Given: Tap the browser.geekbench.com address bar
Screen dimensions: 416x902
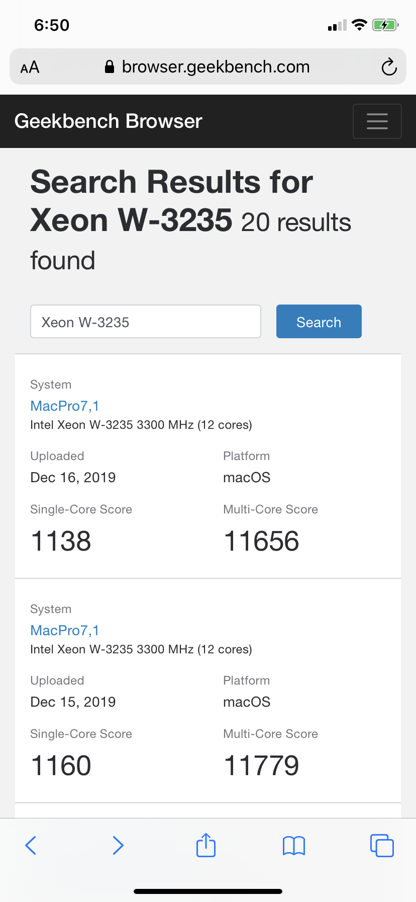Looking at the screenshot, I should pyautogui.click(x=208, y=66).
